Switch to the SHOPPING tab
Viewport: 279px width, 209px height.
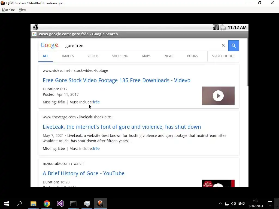pos(120,56)
